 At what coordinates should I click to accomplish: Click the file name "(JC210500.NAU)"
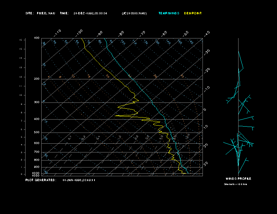134,13
